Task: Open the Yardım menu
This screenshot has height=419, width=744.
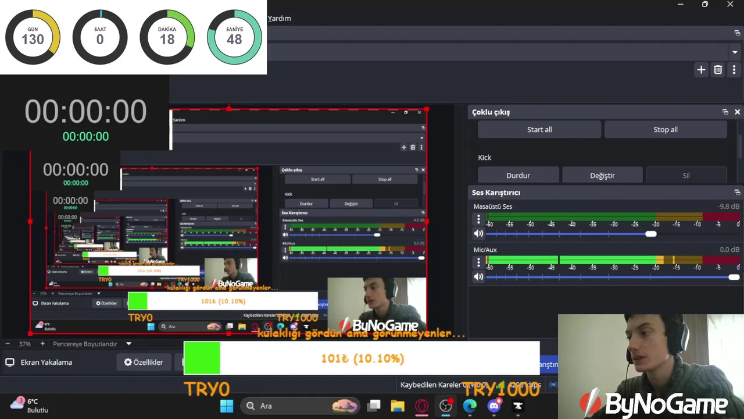Action: (279, 18)
